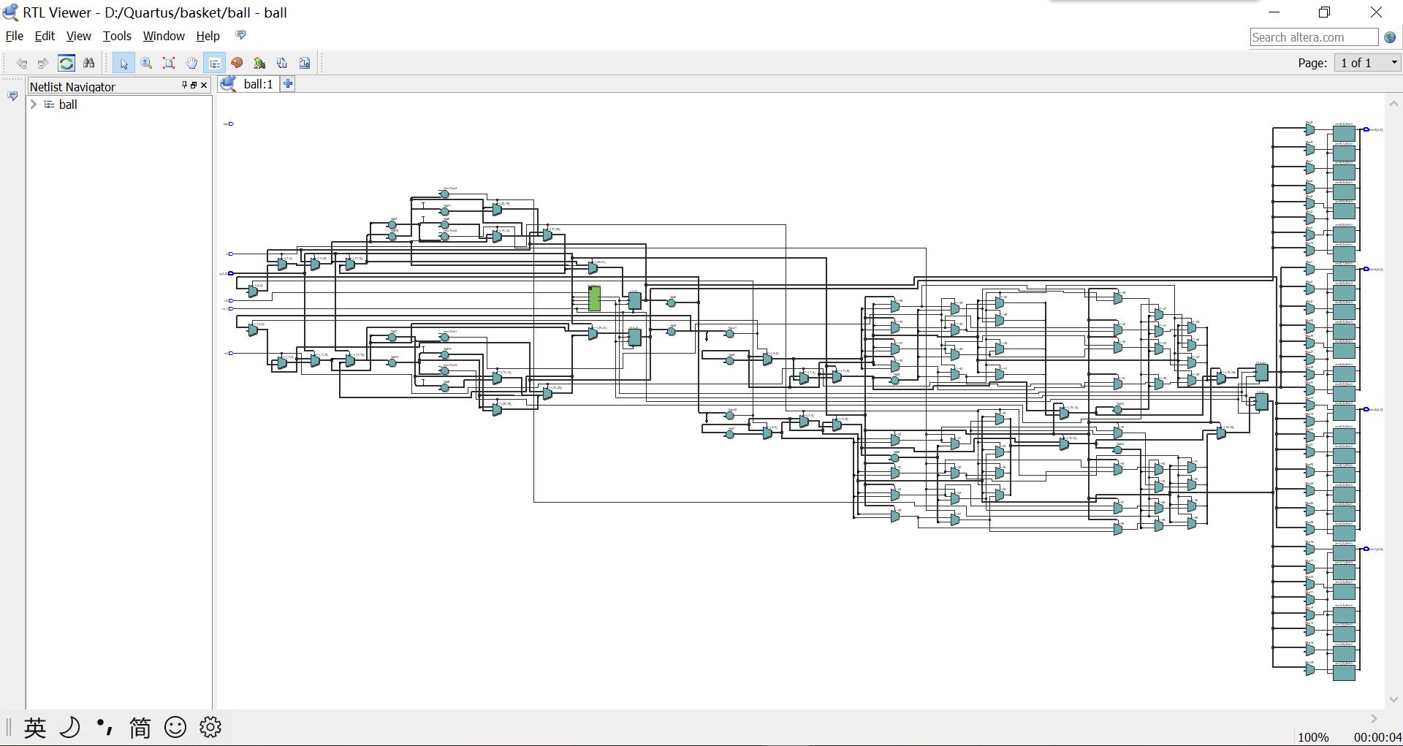Open the View menu
The height and width of the screenshot is (746, 1403).
coord(79,36)
